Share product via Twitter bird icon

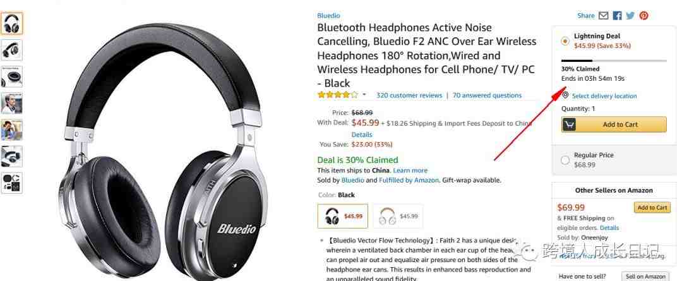coord(630,16)
